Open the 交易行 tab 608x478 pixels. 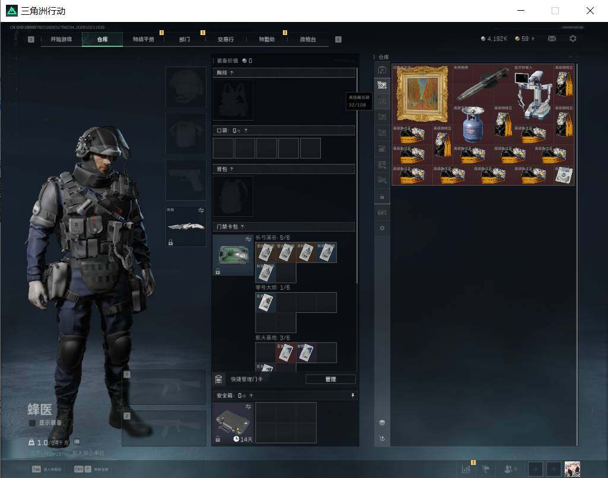(x=225, y=39)
